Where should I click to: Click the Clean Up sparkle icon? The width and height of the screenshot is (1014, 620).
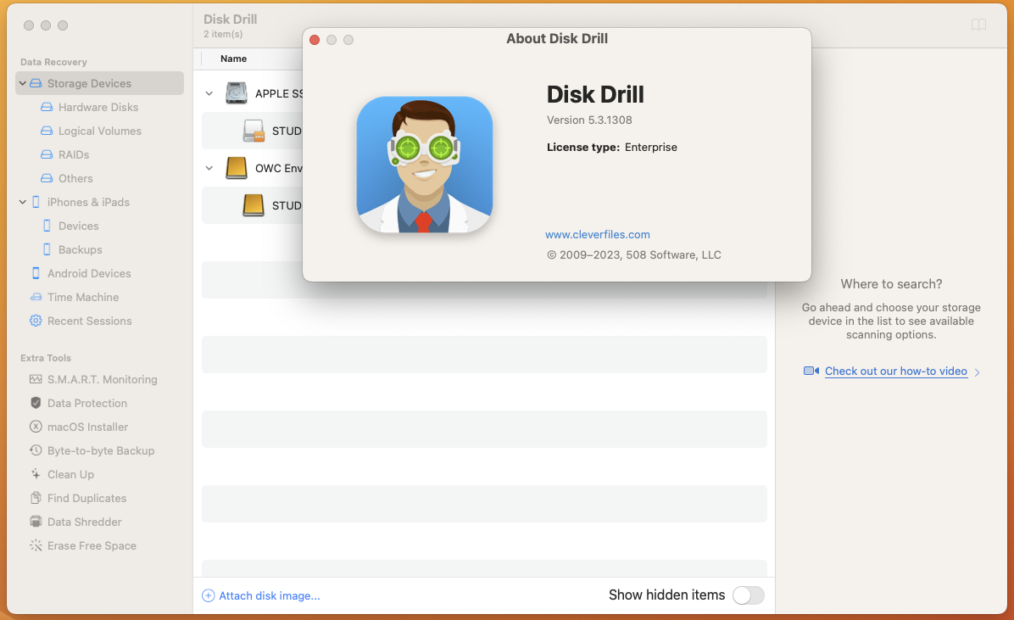[x=36, y=474]
